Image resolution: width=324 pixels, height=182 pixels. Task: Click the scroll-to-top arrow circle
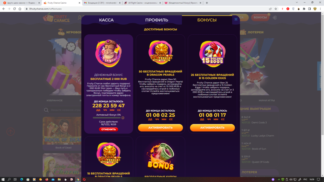[11, 131]
